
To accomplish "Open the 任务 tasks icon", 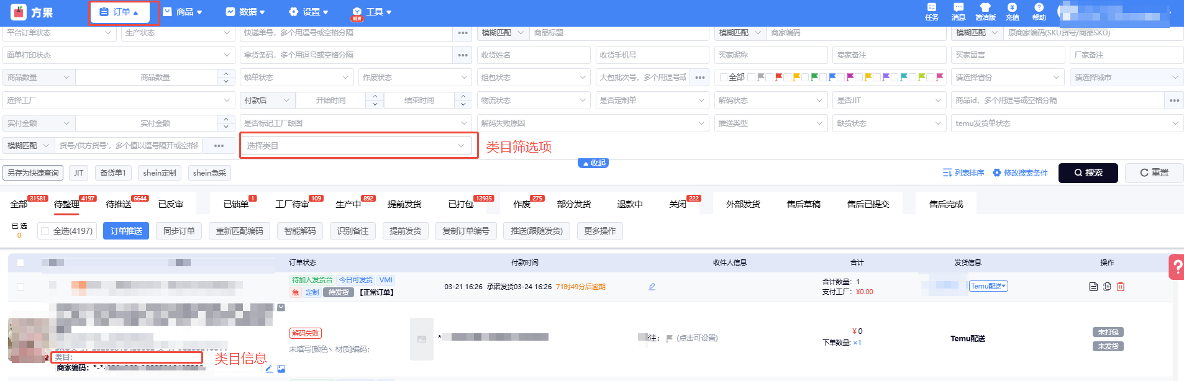I will [931, 11].
